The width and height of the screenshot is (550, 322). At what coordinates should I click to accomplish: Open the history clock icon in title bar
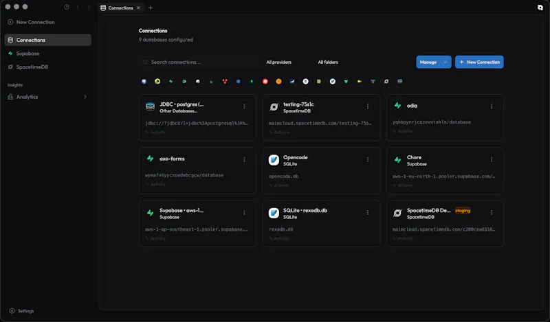(66, 7)
